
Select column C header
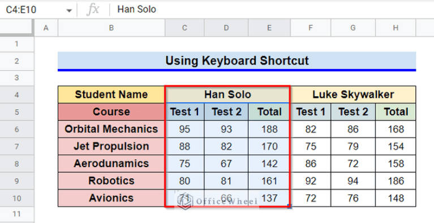tap(184, 28)
